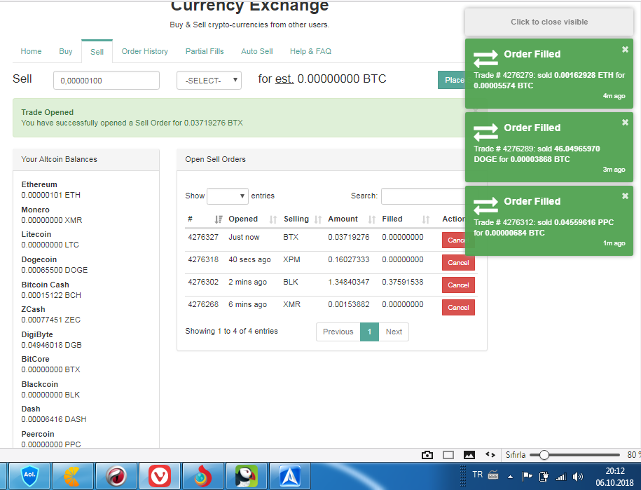
Task: Open Help & FAQ tab
Action: (x=310, y=52)
